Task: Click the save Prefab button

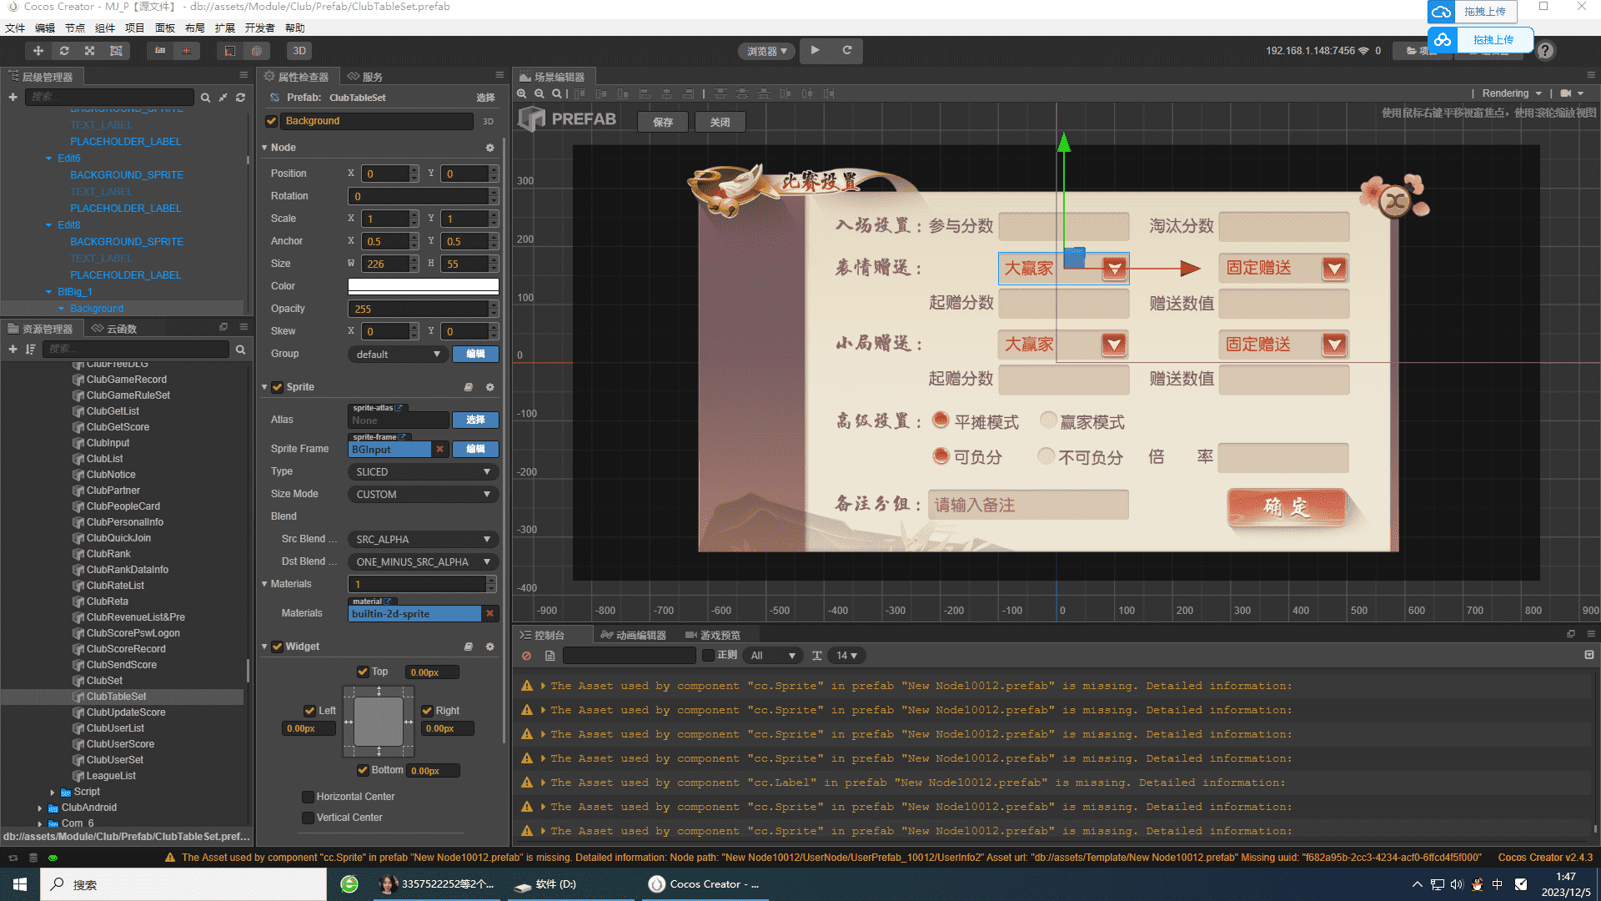Action: [661, 121]
